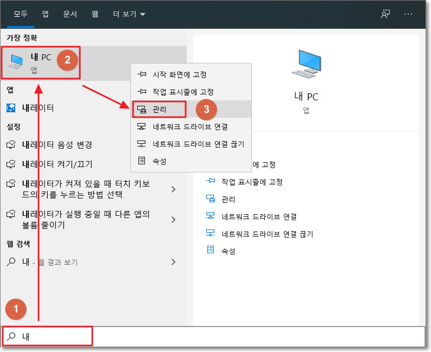Open the 앱 search tab
The image size is (431, 352).
[46, 14]
